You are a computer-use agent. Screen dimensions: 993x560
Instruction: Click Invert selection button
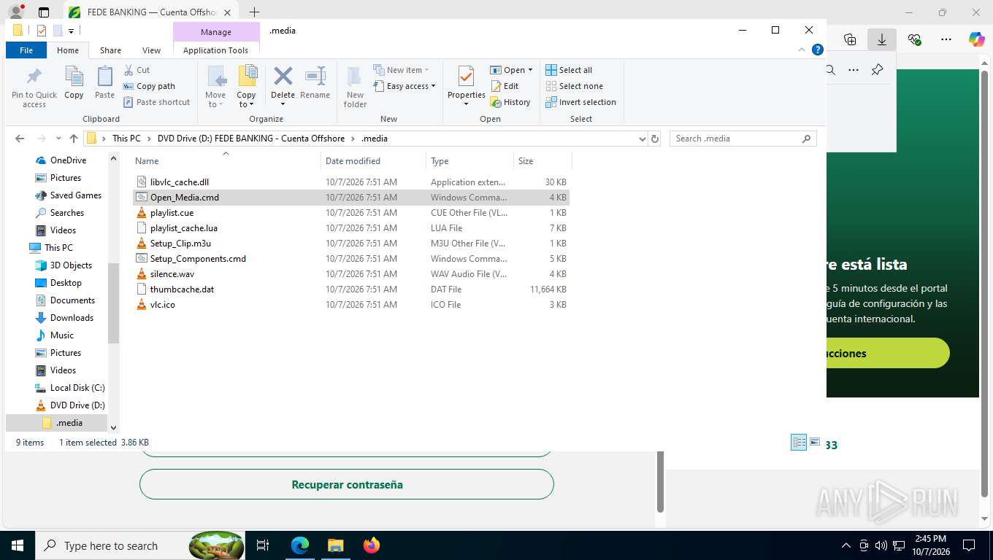[x=581, y=102]
